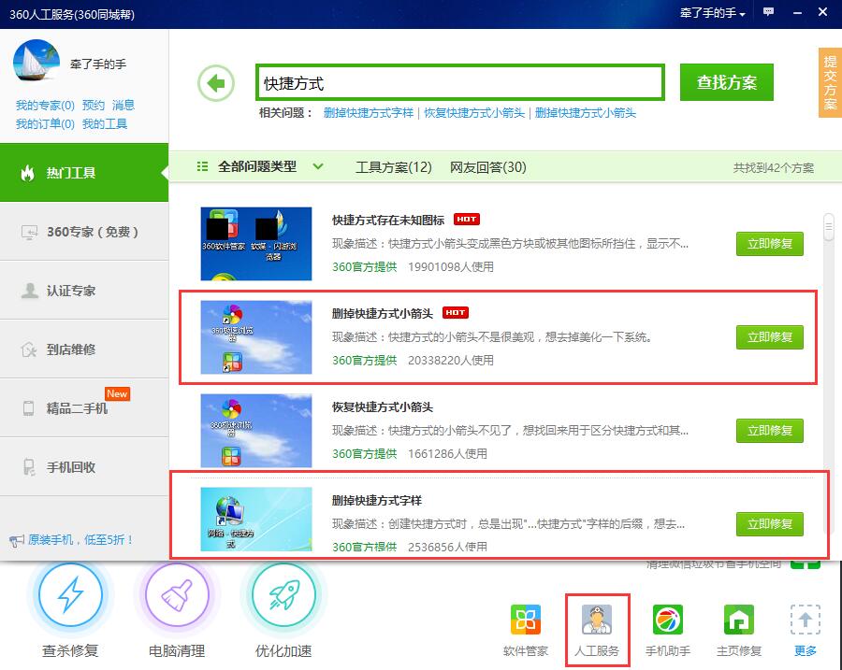
Task: Click the 共找到42个方案 result count text
Action: click(x=774, y=168)
